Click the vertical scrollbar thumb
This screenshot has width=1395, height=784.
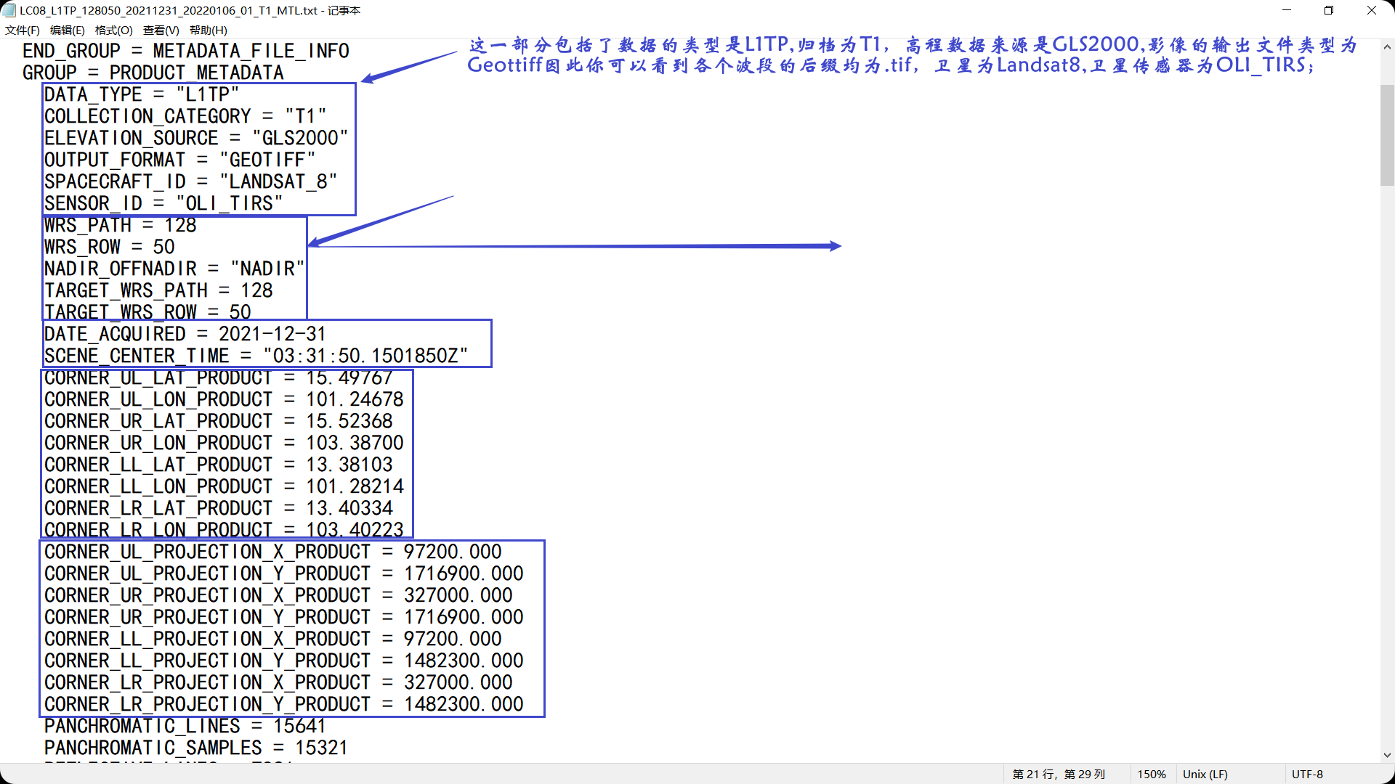point(1387,134)
